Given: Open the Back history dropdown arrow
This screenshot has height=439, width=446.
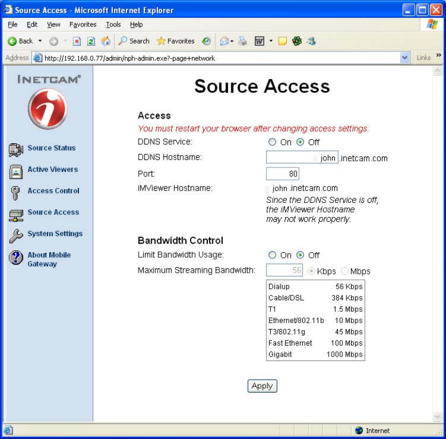Looking at the screenshot, I should (x=40, y=41).
